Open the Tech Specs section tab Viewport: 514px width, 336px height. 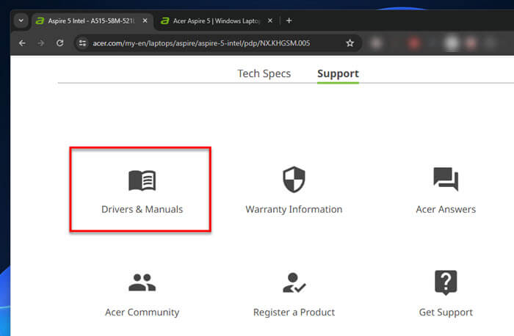tap(264, 73)
